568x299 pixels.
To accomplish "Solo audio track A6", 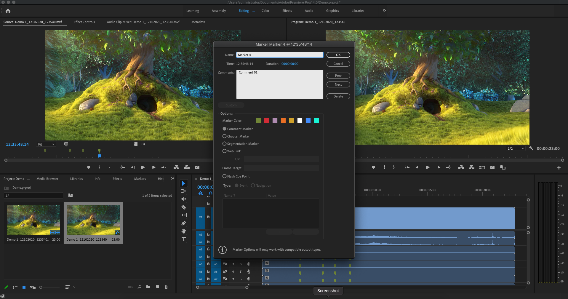I will point(241,271).
